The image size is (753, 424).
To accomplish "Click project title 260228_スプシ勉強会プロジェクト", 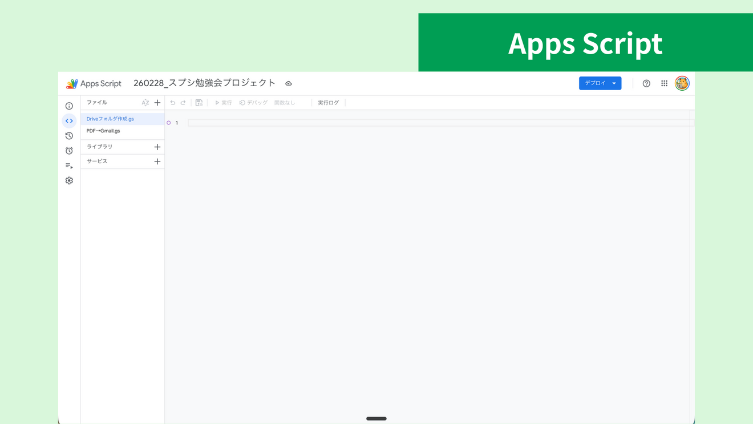I will pos(205,83).
